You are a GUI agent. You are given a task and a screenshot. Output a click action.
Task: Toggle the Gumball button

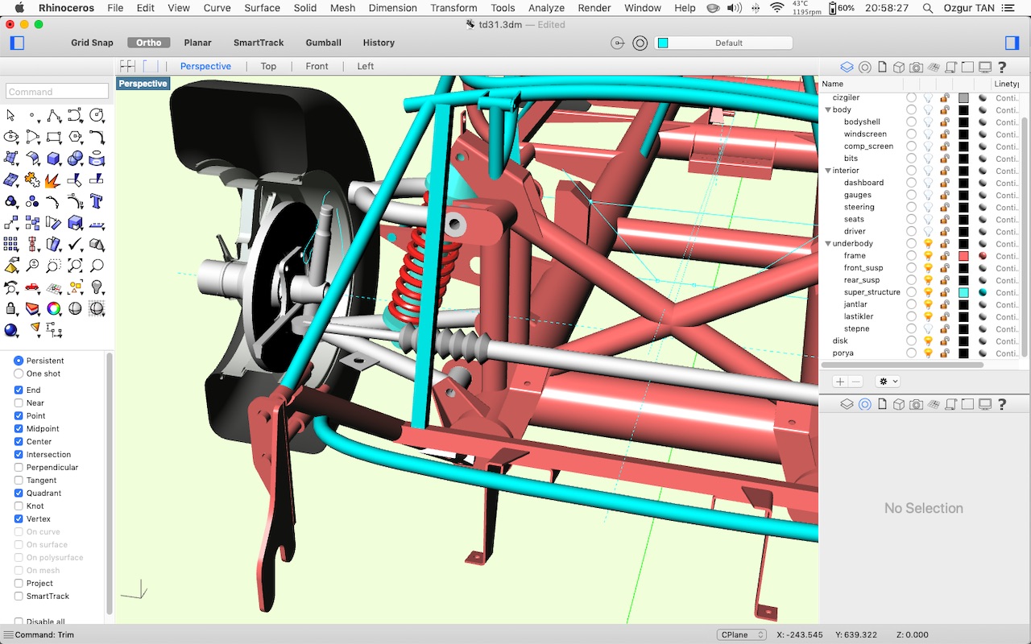tap(323, 43)
